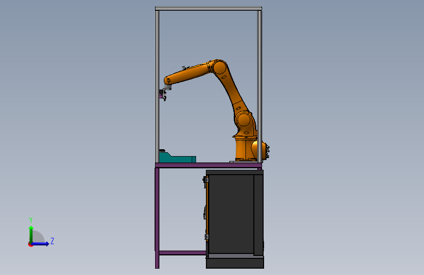Select the purple tabletop beam
The width and height of the screenshot is (424, 275).
tap(208, 165)
